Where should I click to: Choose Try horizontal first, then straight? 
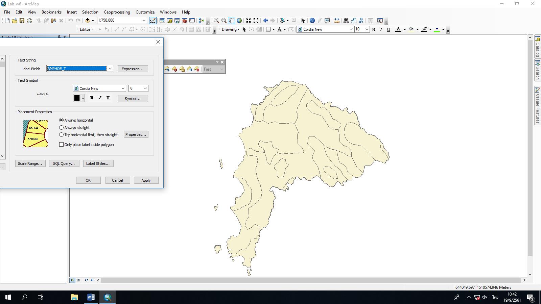pyautogui.click(x=61, y=134)
